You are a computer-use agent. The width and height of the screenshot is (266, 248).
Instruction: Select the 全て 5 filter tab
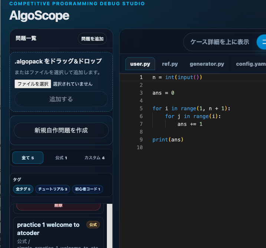pos(28,158)
